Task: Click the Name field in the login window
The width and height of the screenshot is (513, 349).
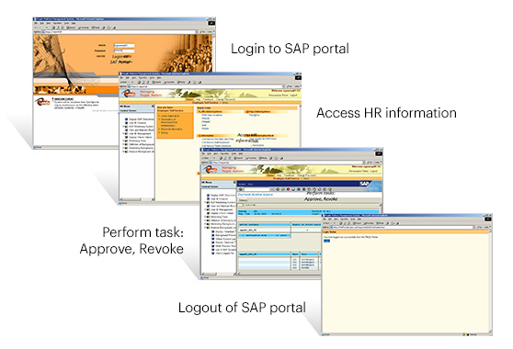Action: click(124, 45)
